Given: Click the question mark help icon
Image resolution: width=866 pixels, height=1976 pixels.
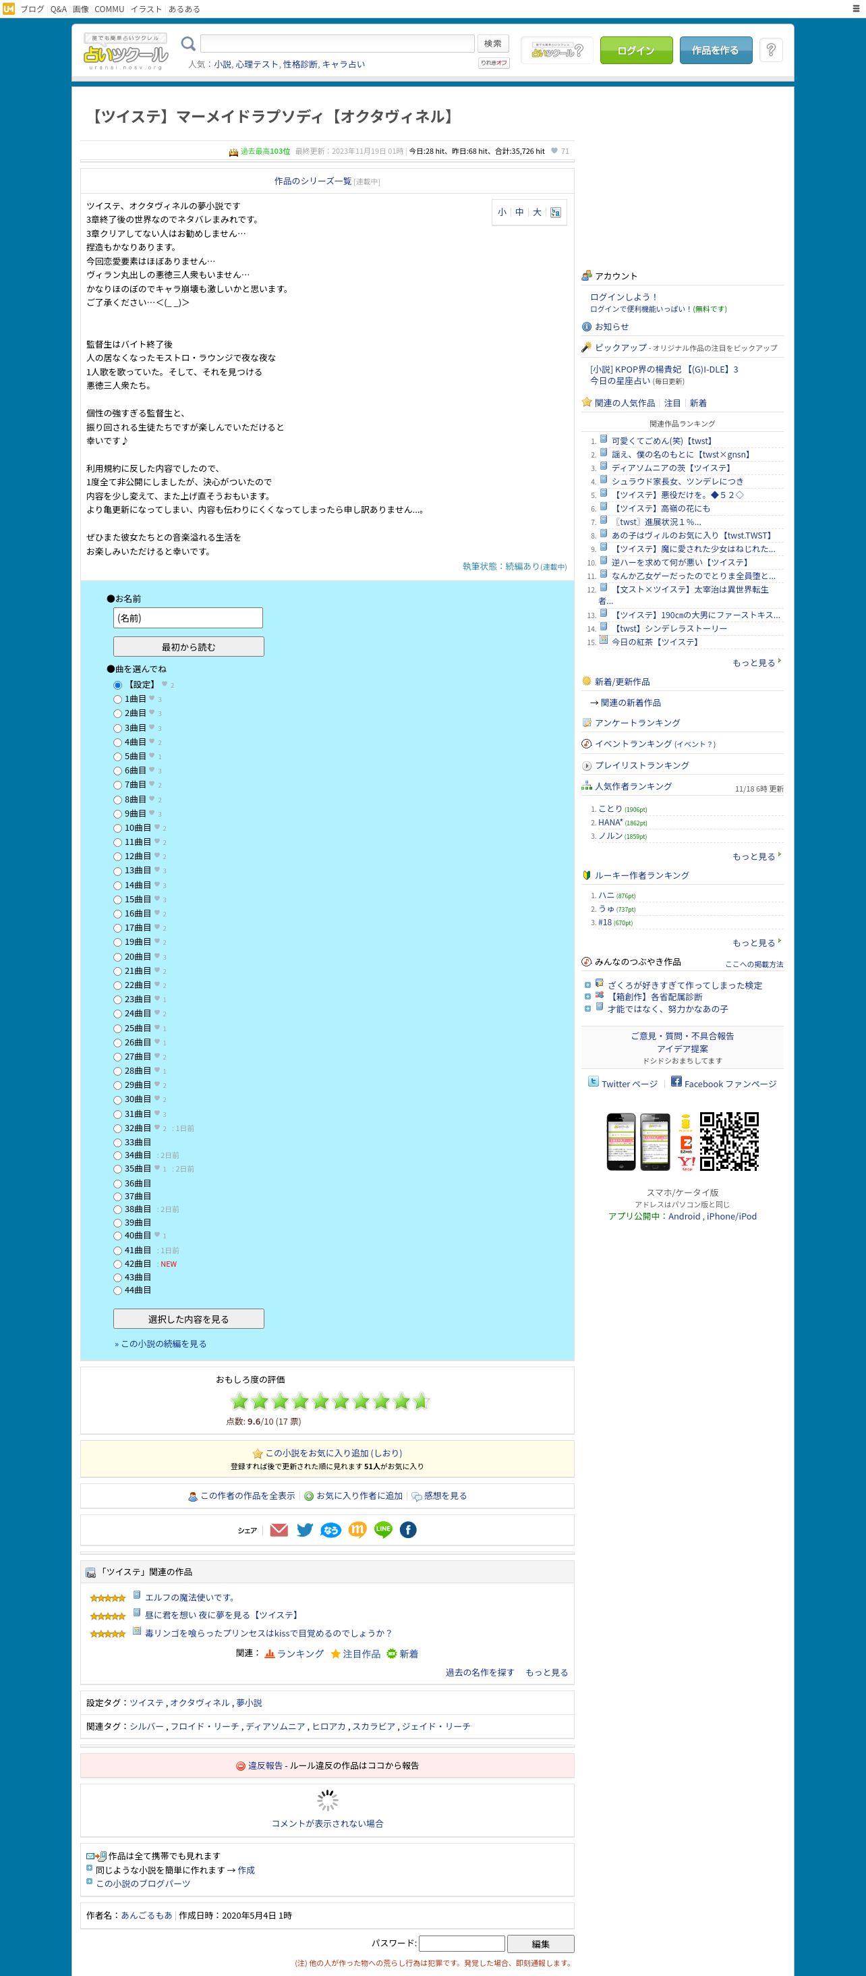Looking at the screenshot, I should (771, 50).
